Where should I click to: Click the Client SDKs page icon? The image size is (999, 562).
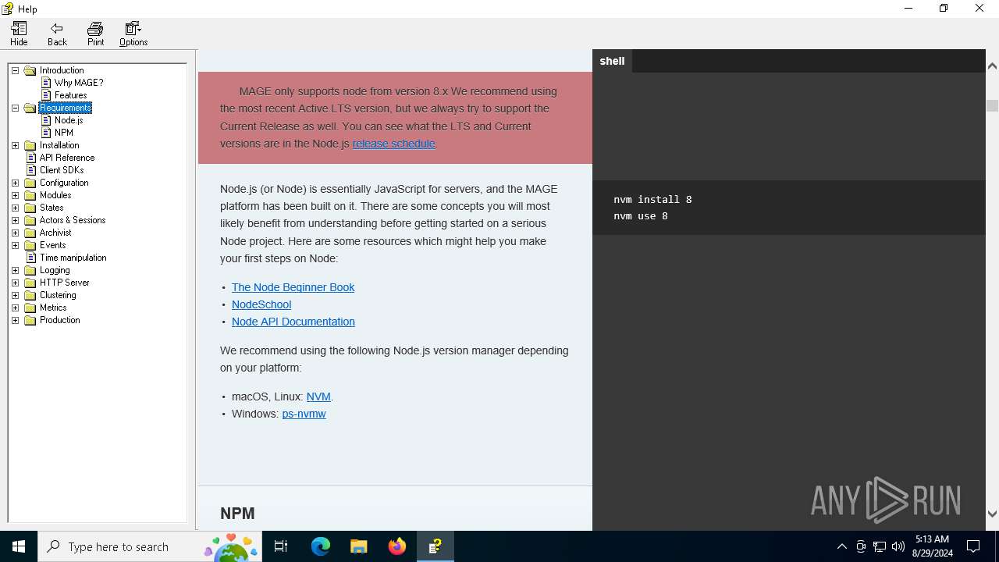32,170
